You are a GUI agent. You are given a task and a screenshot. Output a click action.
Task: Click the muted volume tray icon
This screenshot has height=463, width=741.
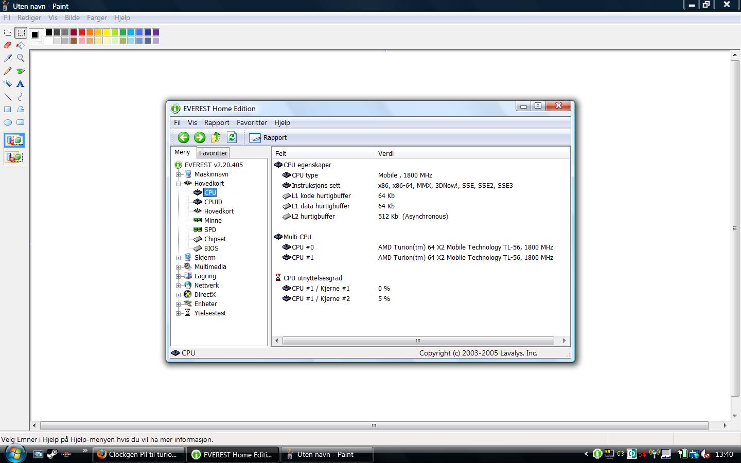(705, 454)
